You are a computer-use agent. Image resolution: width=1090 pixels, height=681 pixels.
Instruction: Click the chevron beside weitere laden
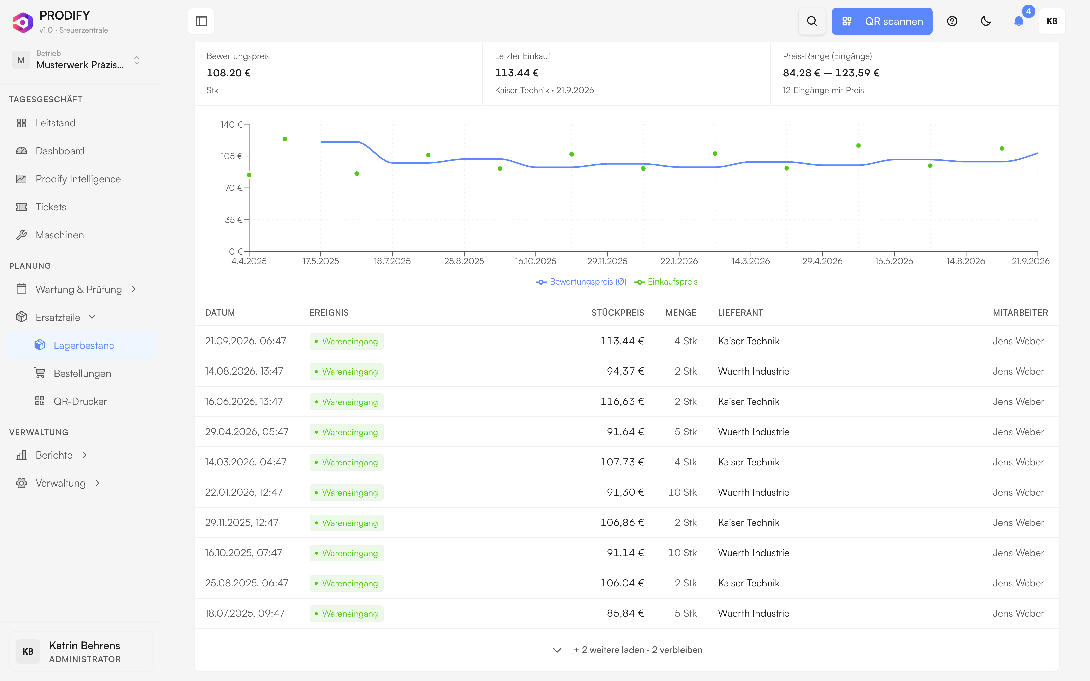point(557,650)
